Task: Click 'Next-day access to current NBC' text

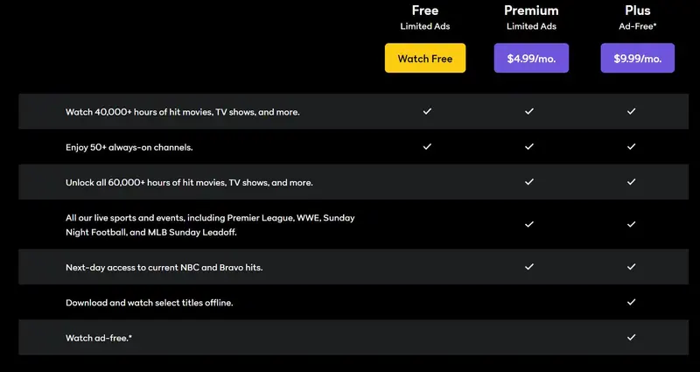Action: tap(164, 267)
